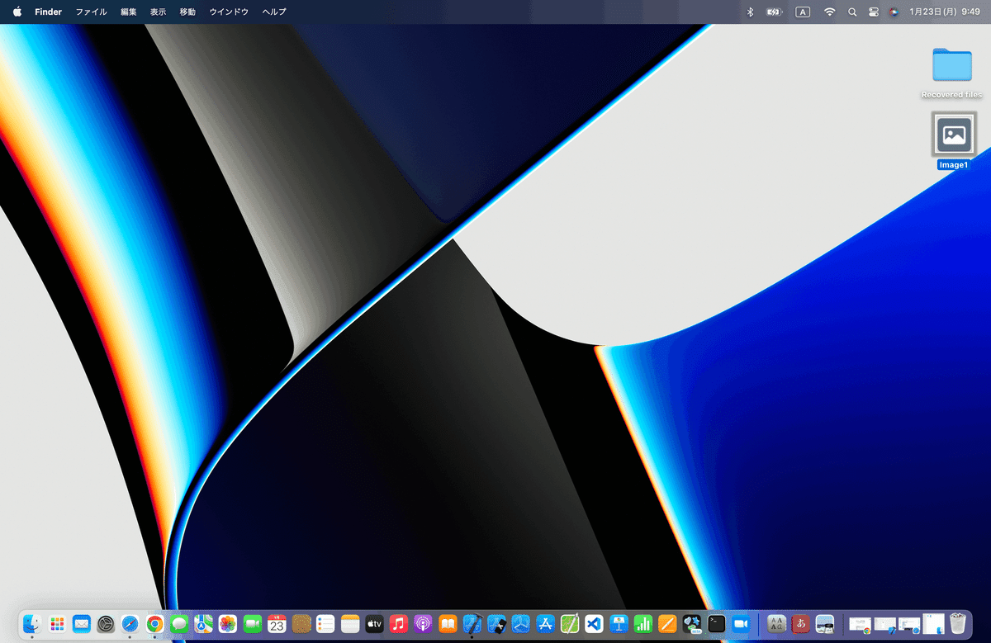Show battery status in menu bar
The width and height of the screenshot is (991, 643).
coord(775,12)
